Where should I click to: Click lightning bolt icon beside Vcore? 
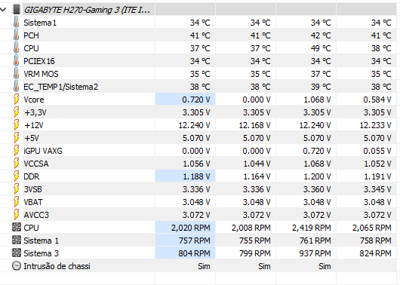pyautogui.click(x=16, y=100)
